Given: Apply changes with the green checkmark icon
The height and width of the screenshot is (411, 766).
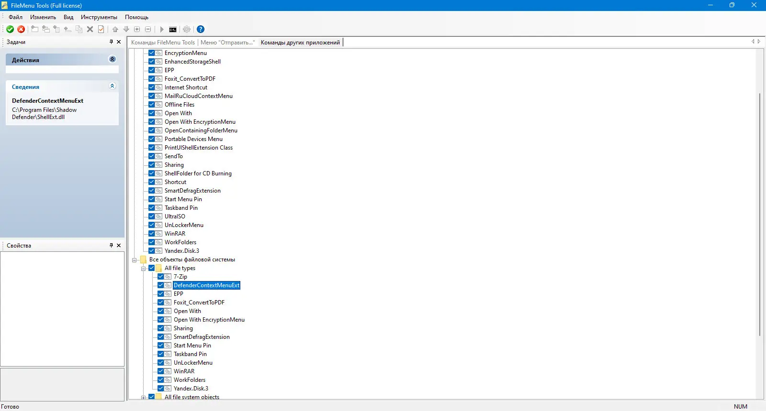Looking at the screenshot, I should click(10, 29).
